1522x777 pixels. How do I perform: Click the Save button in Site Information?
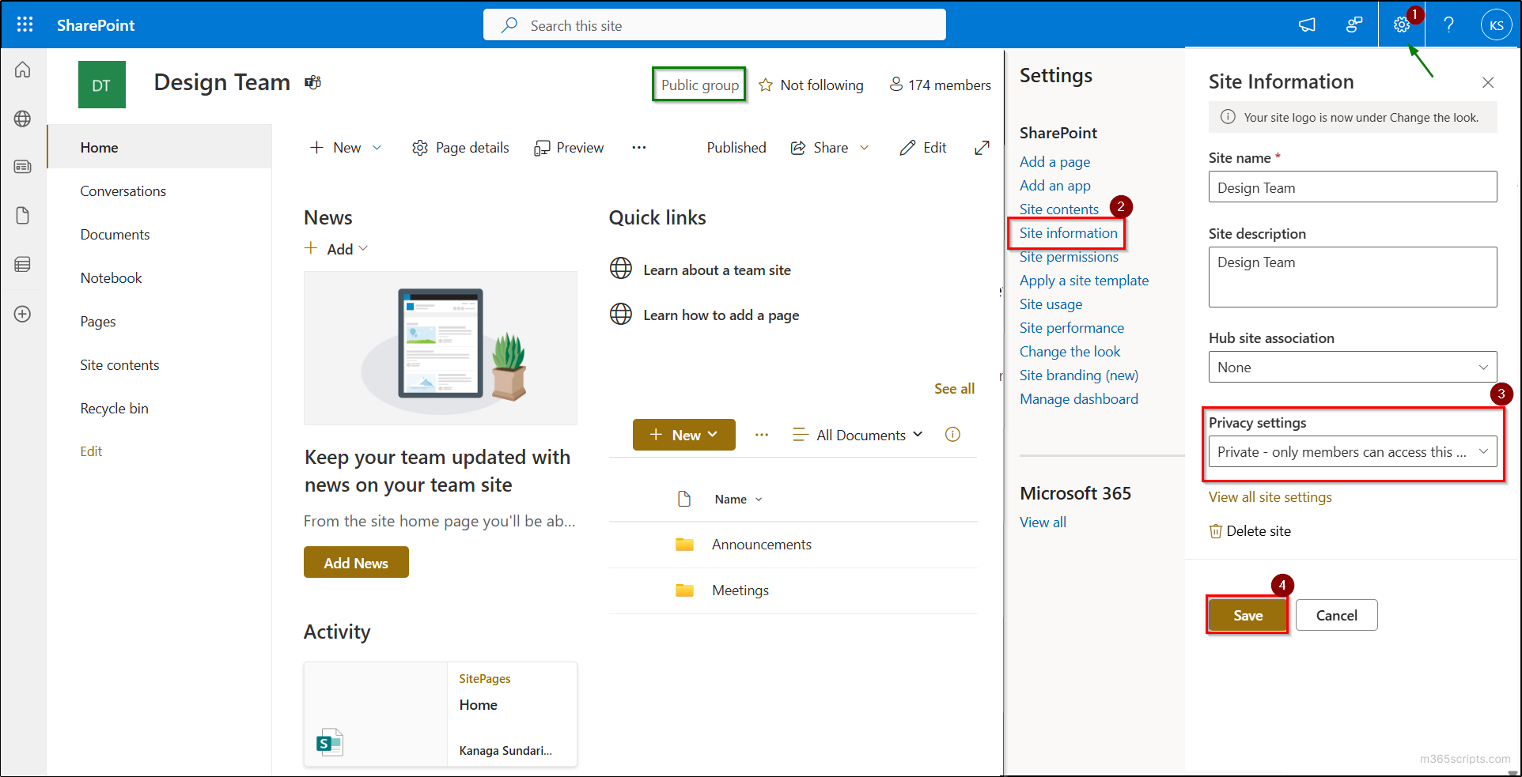point(1248,615)
